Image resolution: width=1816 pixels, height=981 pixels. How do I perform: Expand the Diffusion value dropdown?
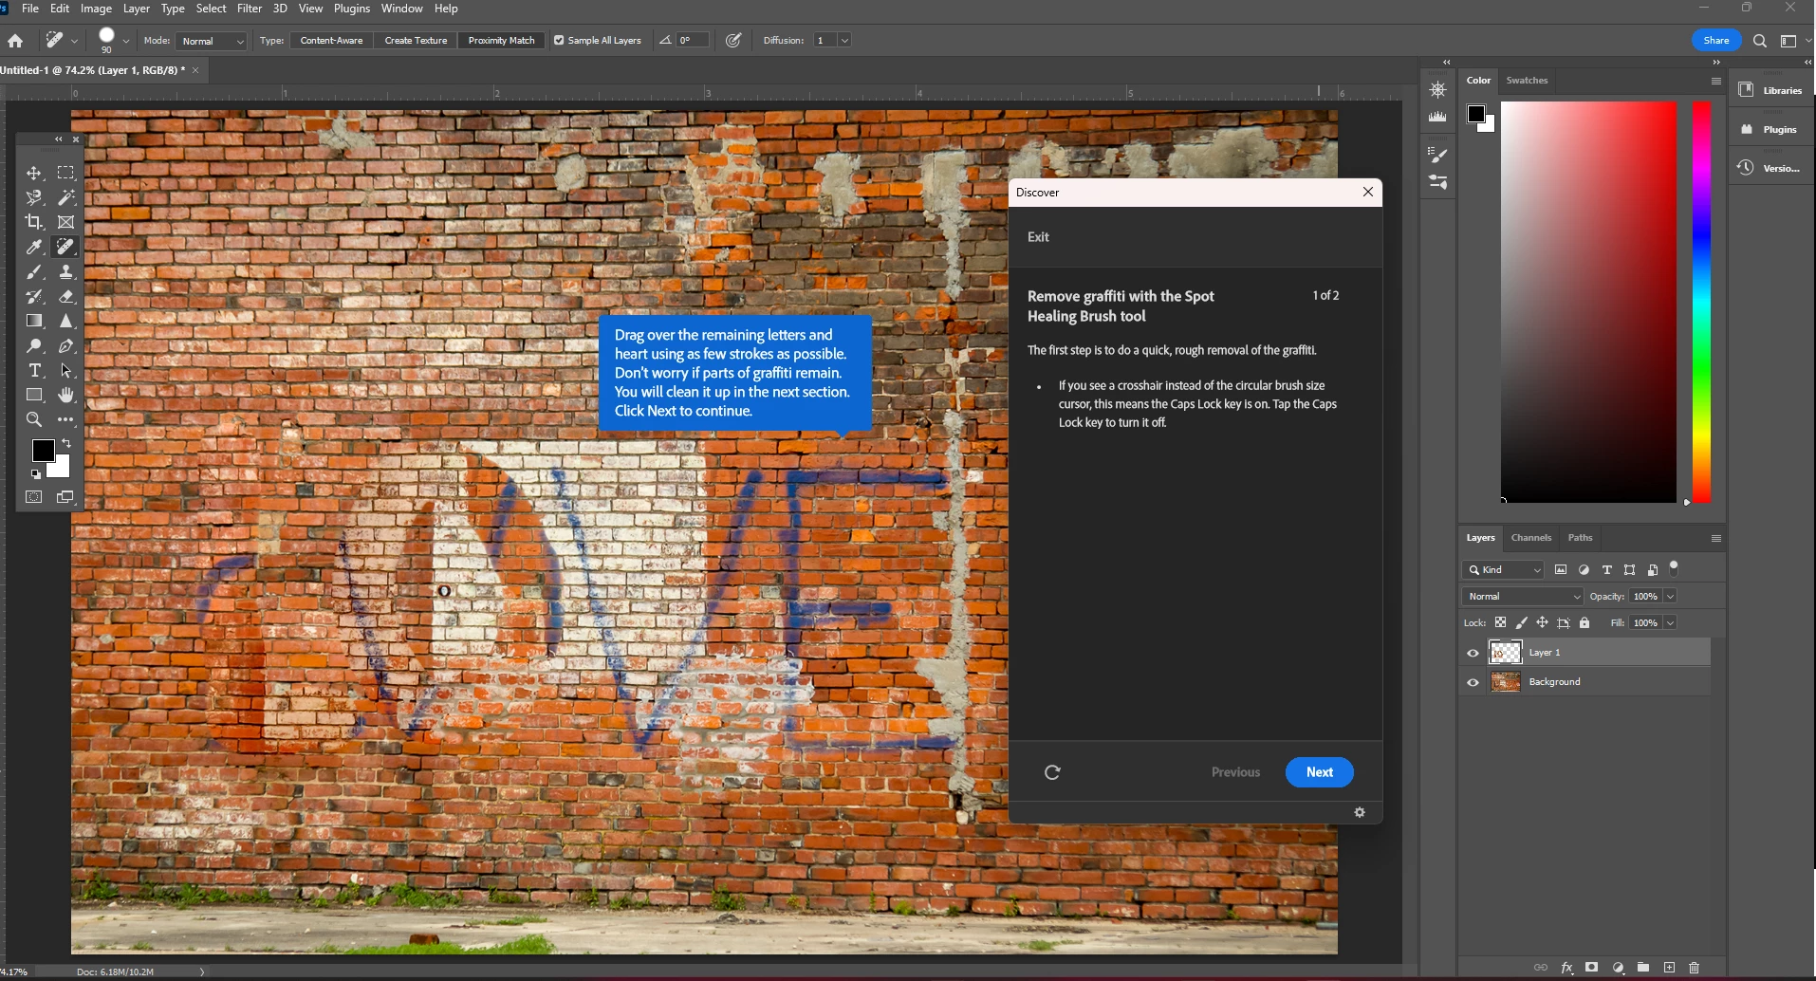coord(844,41)
